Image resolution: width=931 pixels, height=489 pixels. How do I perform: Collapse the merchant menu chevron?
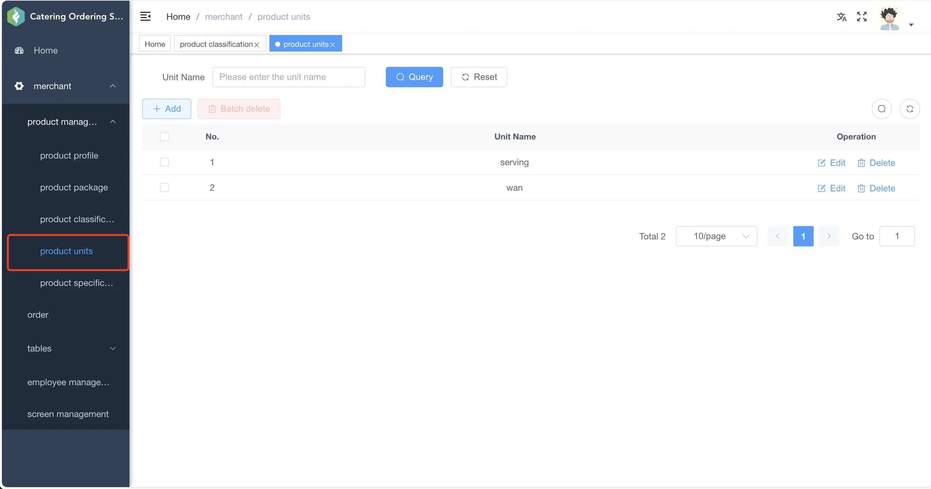coord(113,86)
